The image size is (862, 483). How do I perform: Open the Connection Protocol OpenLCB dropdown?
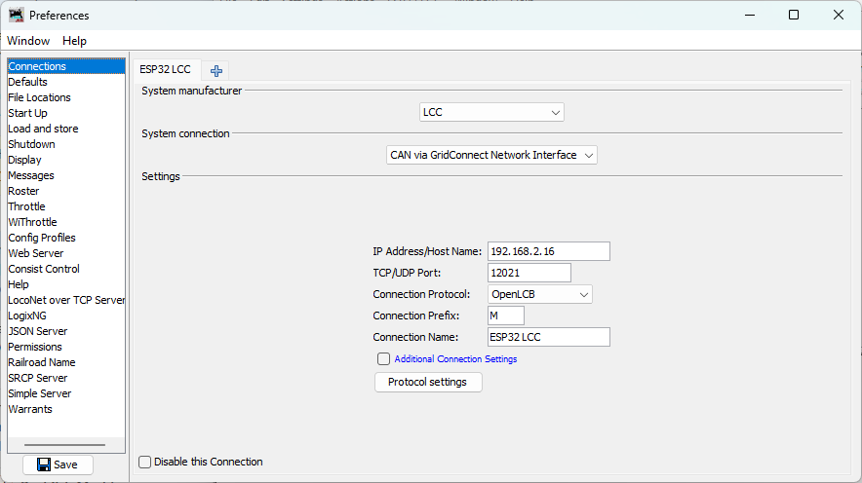pyautogui.click(x=540, y=294)
